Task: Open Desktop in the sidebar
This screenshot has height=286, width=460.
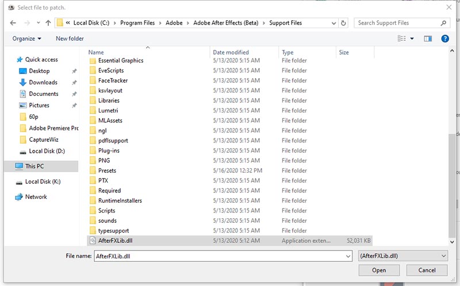Action: click(39, 71)
